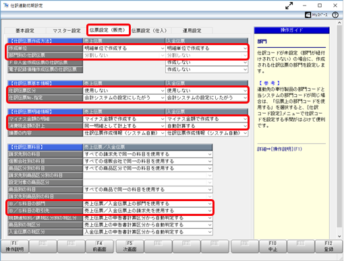Image resolution: width=344 pixels, height=261 pixels.
Task: Open 信販会社別の科目 dropdown
Action: click(148, 161)
